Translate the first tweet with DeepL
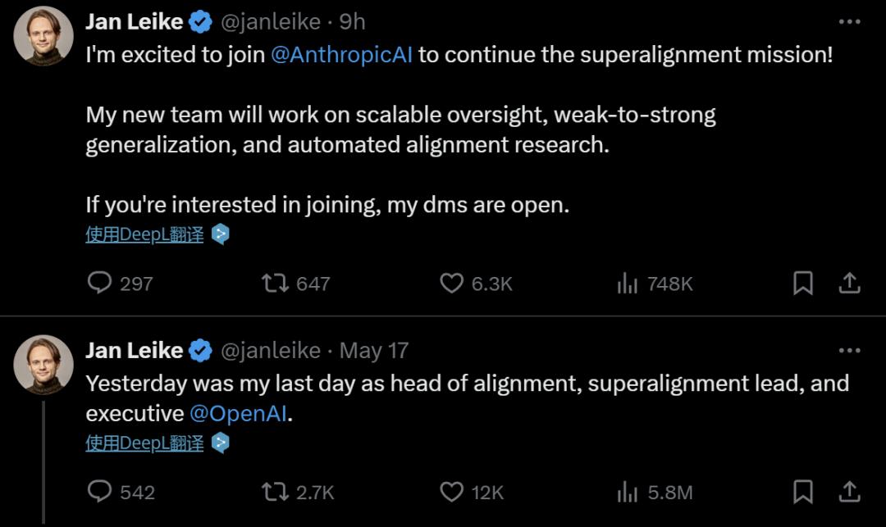The width and height of the screenshot is (886, 527). point(145,234)
